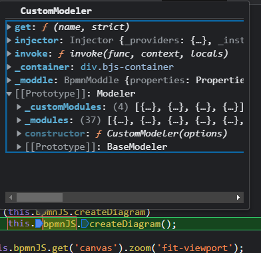The width and height of the screenshot is (261, 253).
Task: Click the div.bjs-container element link
Action: click(x=127, y=67)
